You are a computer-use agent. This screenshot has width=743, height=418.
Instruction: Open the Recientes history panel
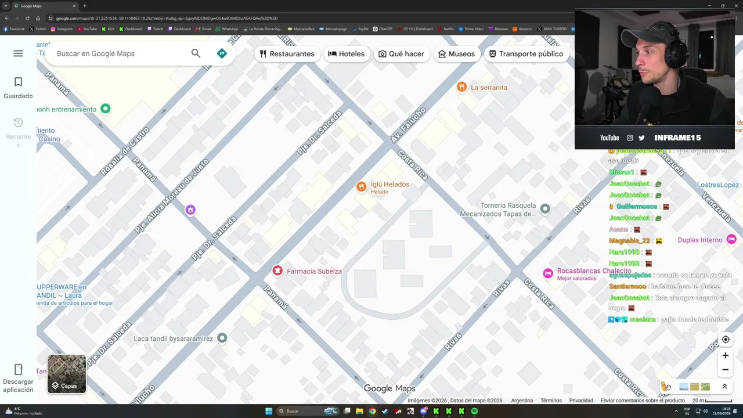point(18,132)
